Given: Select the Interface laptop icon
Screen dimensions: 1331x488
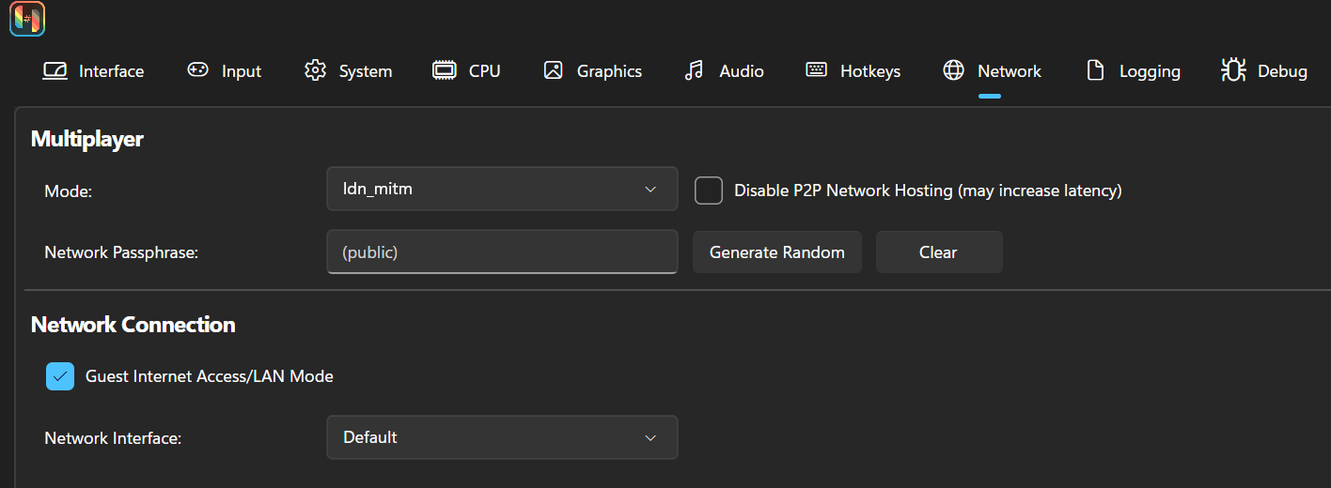Looking at the screenshot, I should pyautogui.click(x=55, y=70).
